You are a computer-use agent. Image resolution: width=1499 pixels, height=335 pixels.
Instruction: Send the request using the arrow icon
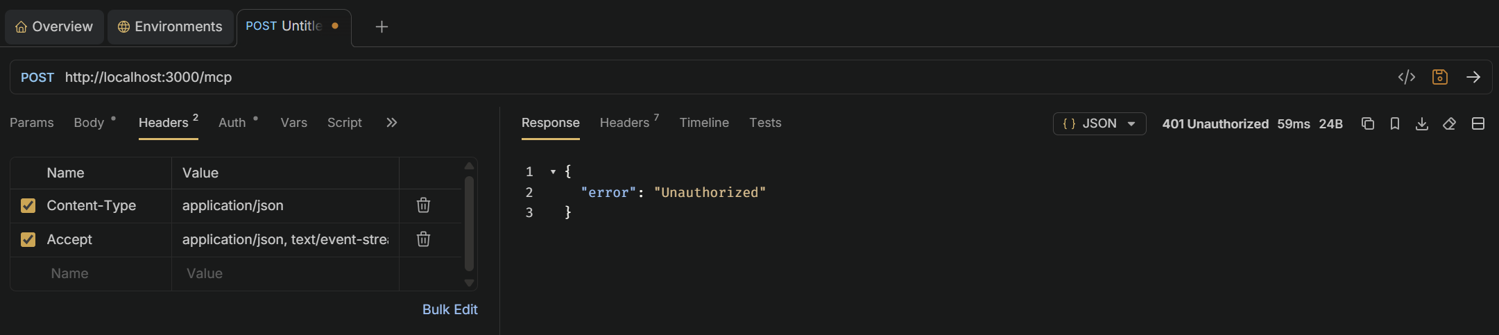click(x=1473, y=77)
